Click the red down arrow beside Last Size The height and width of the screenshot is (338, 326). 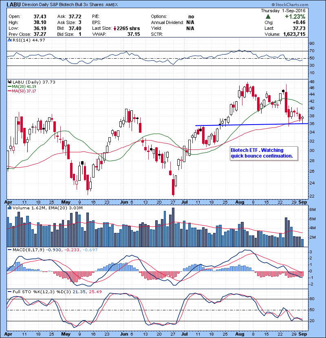(x=115, y=28)
